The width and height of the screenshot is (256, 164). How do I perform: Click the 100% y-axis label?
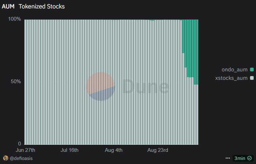coord(15,19)
